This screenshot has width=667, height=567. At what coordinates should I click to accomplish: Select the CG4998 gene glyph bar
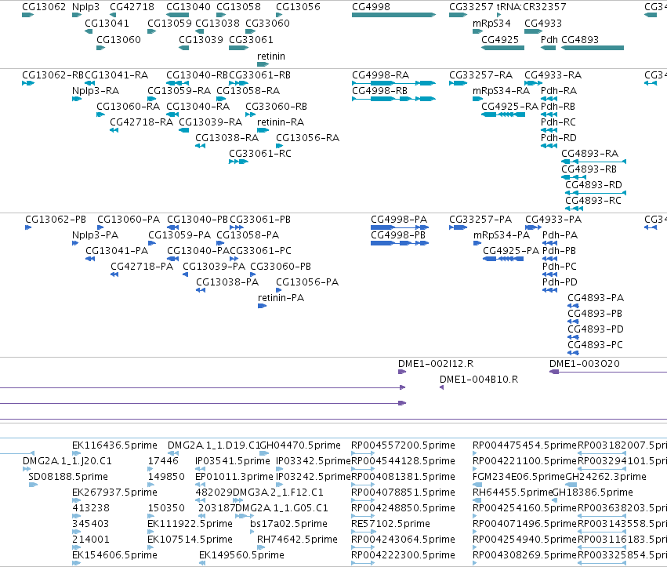click(x=394, y=15)
